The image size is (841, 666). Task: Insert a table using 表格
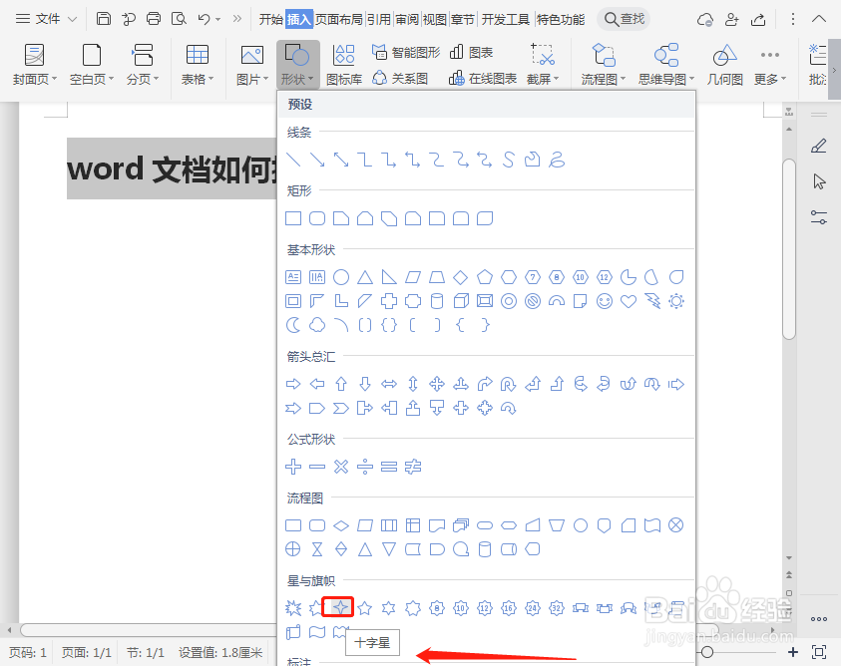tap(197, 62)
